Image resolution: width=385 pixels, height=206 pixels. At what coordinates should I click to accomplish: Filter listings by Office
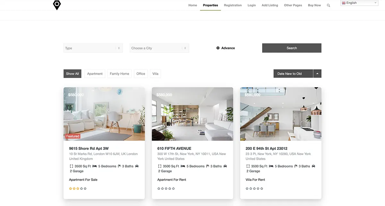(x=141, y=74)
